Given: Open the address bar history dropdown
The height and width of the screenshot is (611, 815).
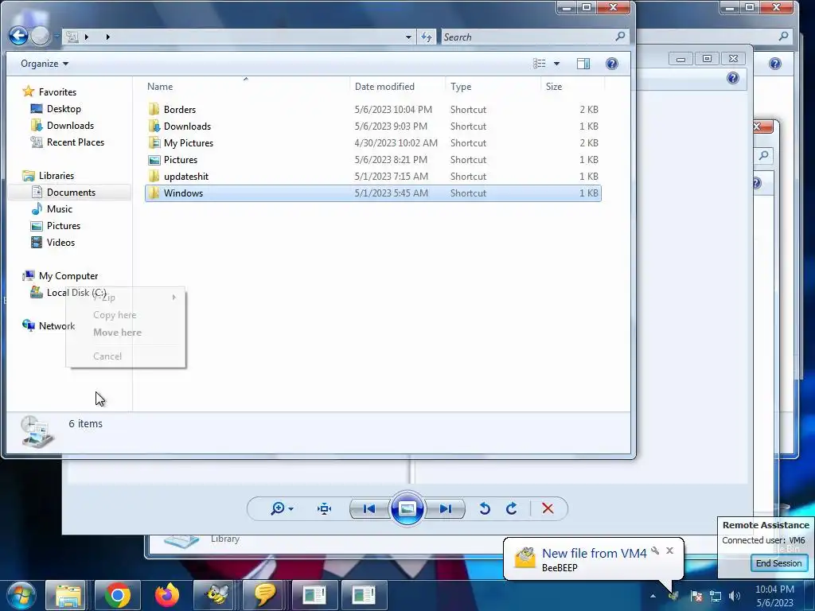Looking at the screenshot, I should [408, 37].
